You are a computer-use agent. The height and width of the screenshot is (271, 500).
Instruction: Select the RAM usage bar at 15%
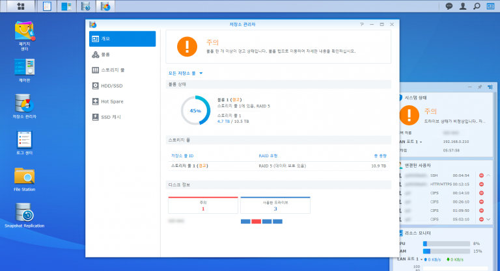coord(447,252)
